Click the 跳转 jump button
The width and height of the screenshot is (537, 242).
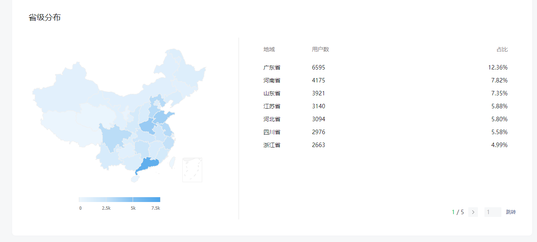tap(511, 212)
